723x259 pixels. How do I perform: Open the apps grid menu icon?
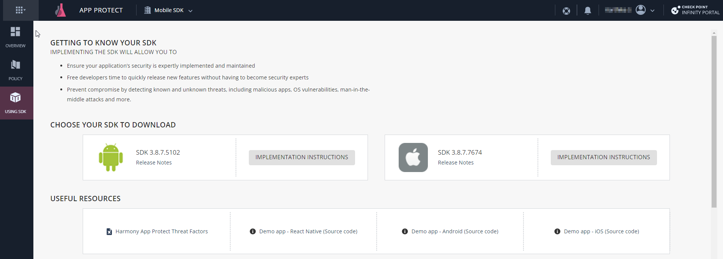(x=20, y=10)
